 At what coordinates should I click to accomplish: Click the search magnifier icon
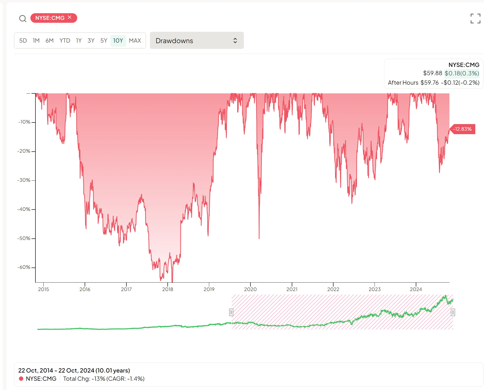[23, 19]
